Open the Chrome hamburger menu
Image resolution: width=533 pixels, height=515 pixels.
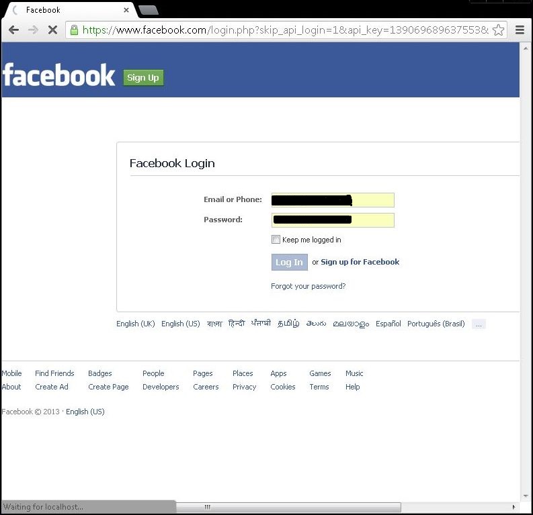tap(520, 30)
